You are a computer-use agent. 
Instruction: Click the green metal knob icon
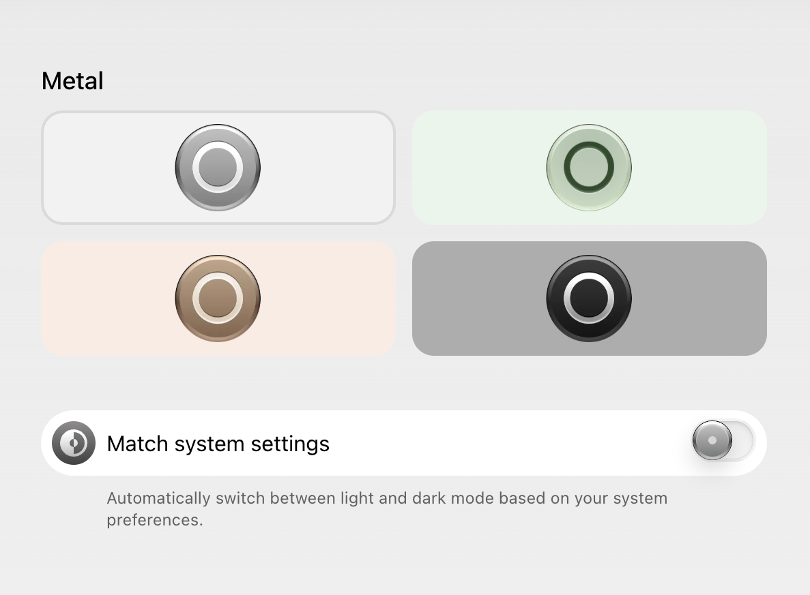[x=589, y=167]
